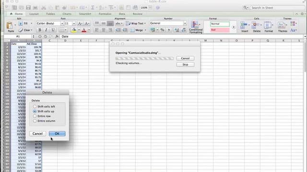The width and height of the screenshot is (307, 172).
Task: Expand cell styles gallery arrow
Action: 234,27
